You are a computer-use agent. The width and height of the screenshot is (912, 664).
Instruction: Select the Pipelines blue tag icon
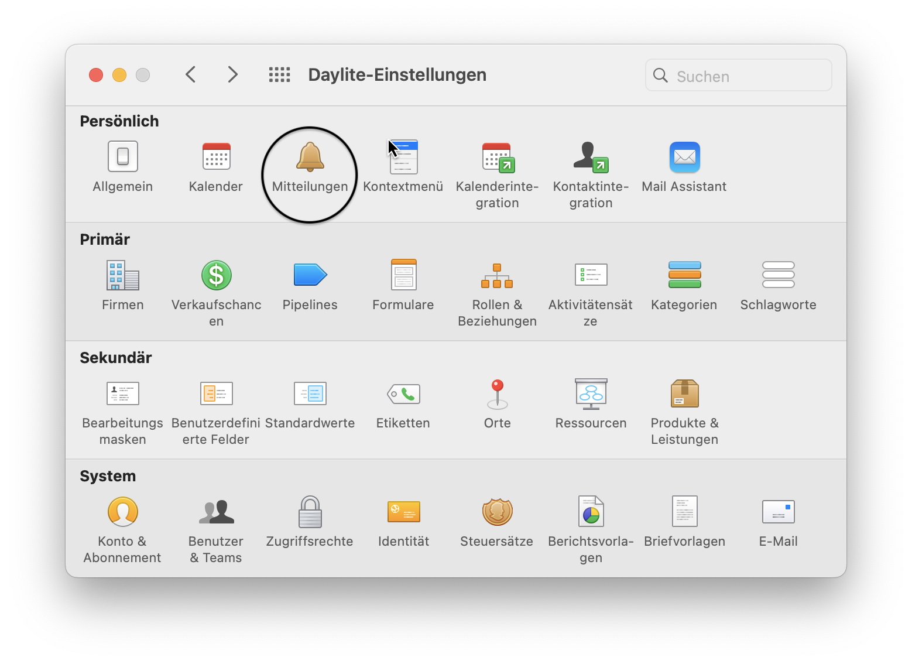[310, 275]
